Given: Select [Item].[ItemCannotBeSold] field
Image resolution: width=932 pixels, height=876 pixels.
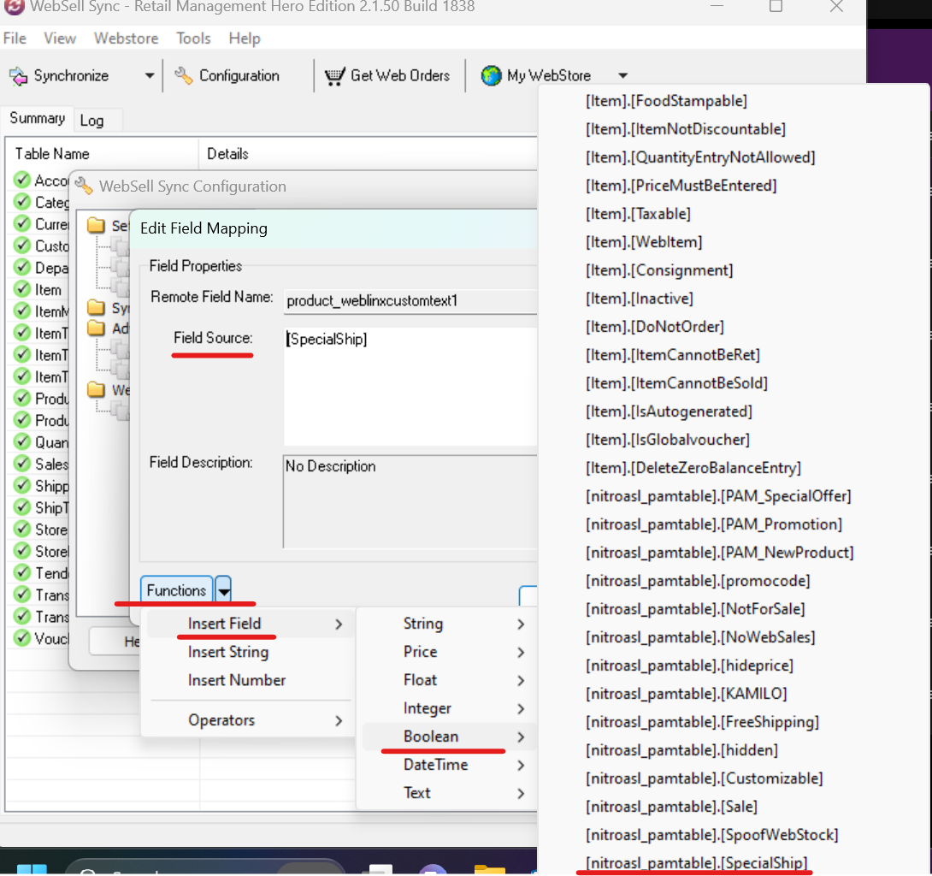Looking at the screenshot, I should click(x=676, y=383).
